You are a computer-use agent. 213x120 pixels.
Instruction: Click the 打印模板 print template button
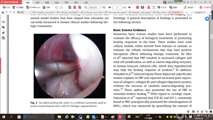[18, 7]
